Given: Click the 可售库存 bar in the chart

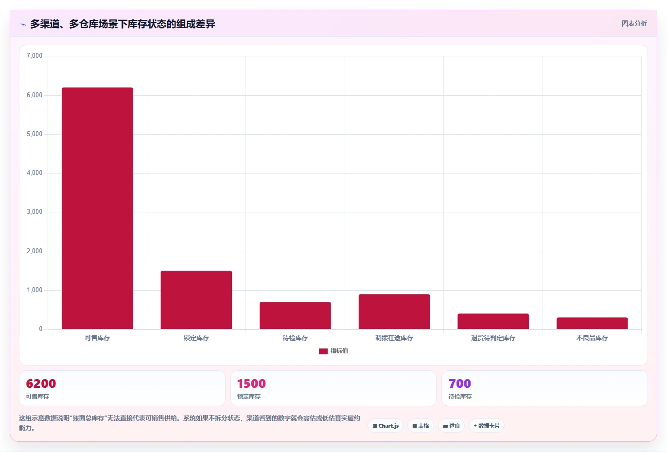Looking at the screenshot, I should click(97, 209).
